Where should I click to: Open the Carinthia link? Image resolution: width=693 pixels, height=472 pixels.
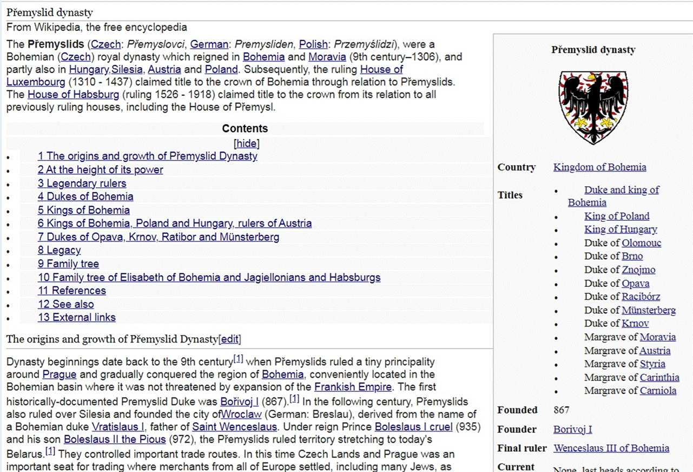[659, 377]
